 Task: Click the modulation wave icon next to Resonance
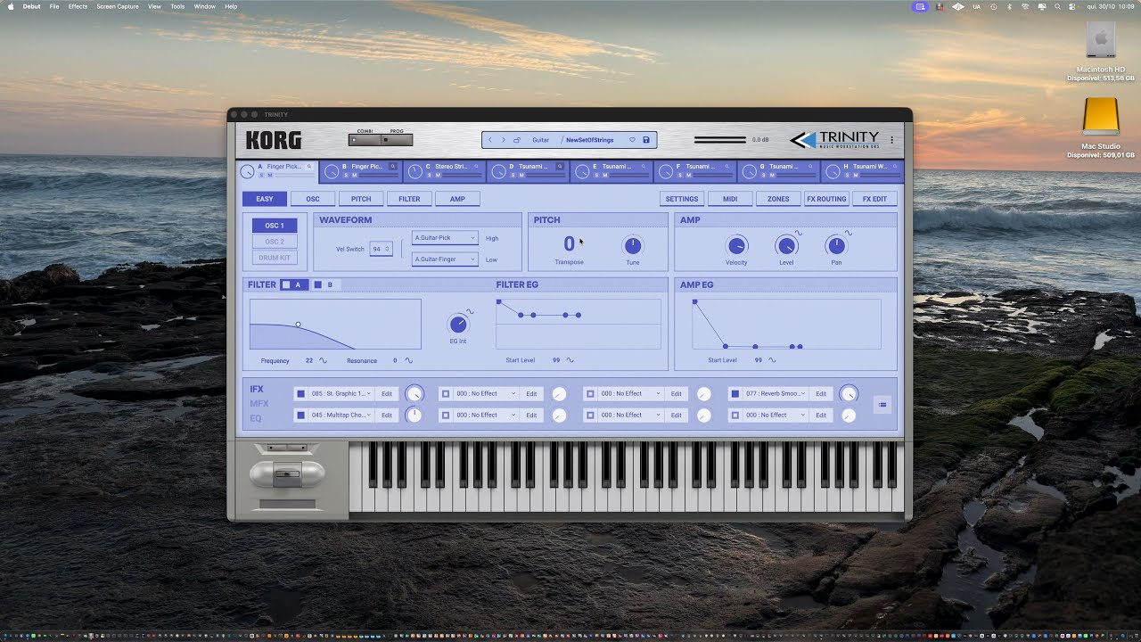409,361
